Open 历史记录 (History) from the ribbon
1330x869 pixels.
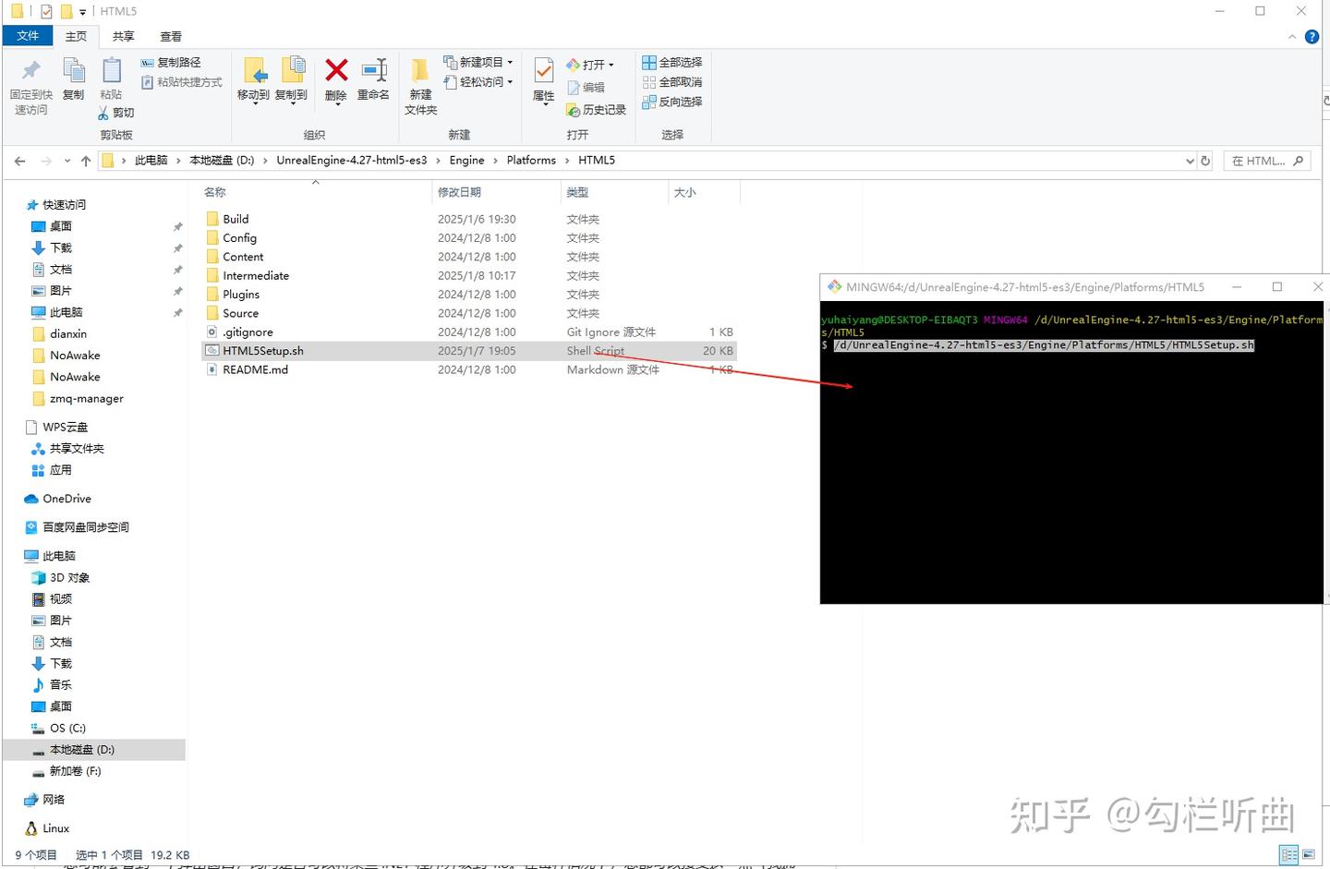click(x=596, y=109)
